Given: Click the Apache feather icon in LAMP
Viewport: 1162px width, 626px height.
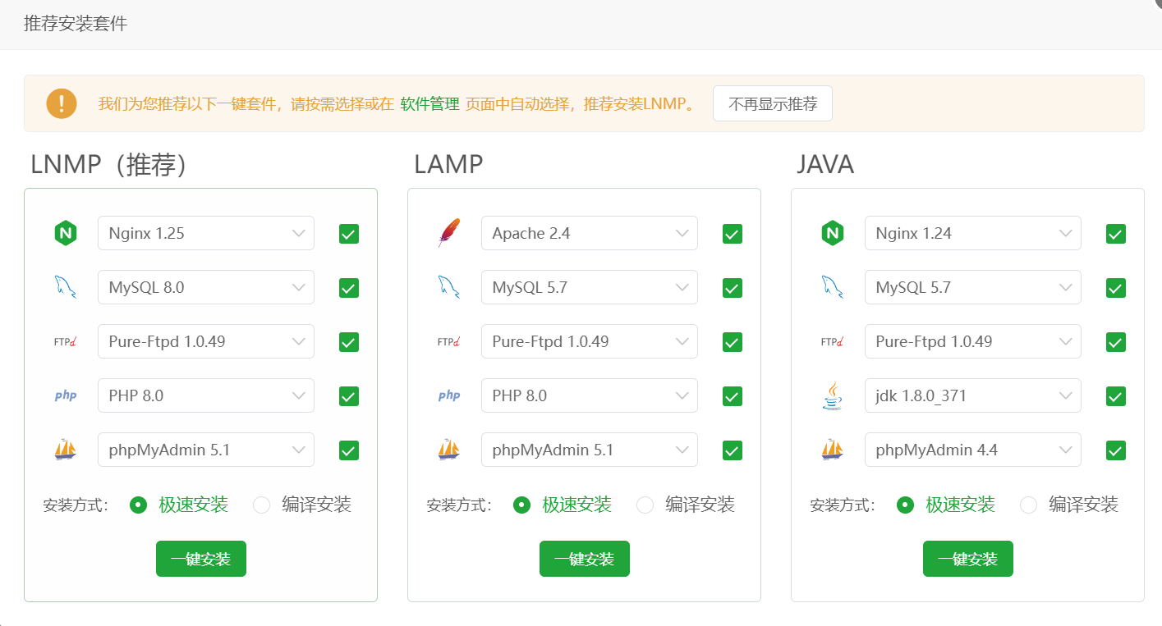Looking at the screenshot, I should (x=449, y=233).
